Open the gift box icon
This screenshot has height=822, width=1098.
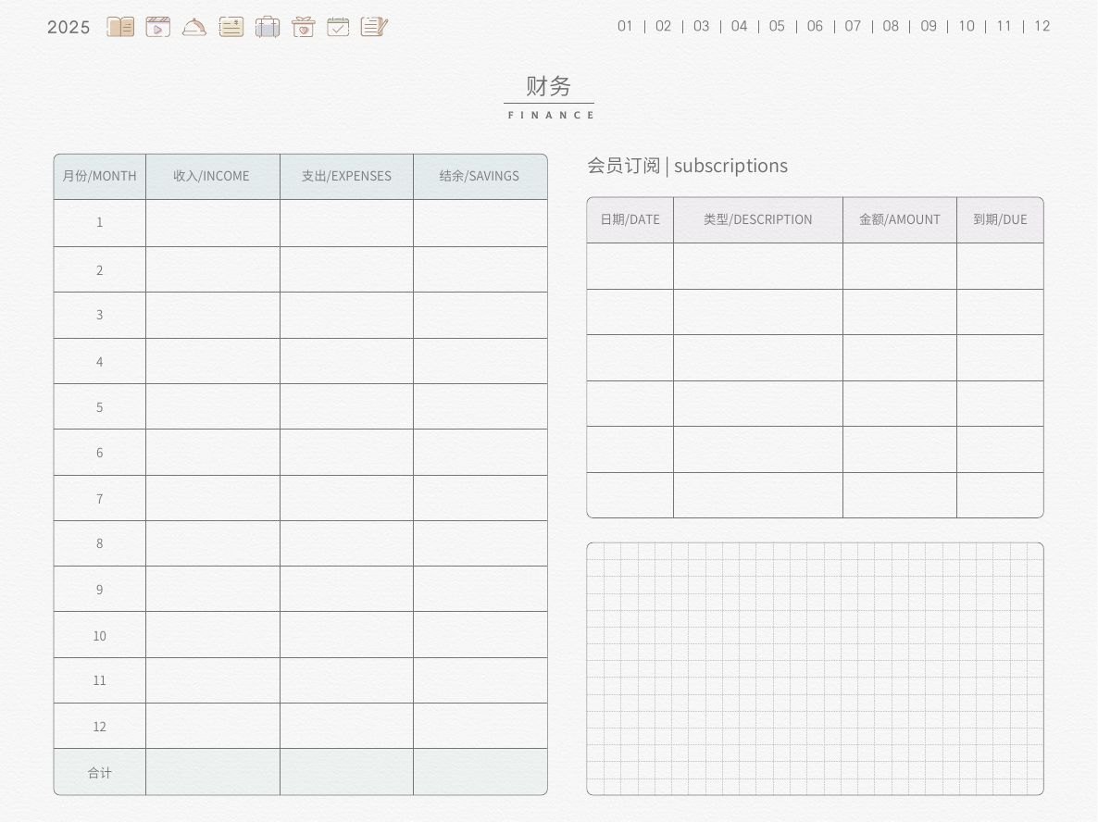[304, 27]
